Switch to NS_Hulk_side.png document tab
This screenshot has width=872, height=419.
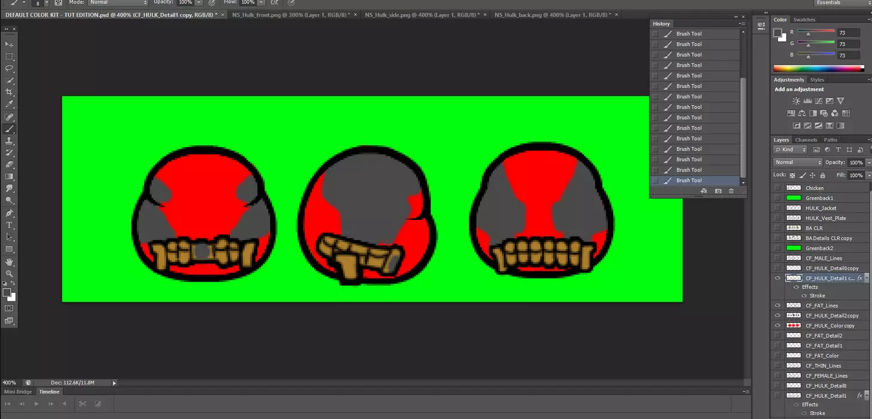[x=422, y=14]
